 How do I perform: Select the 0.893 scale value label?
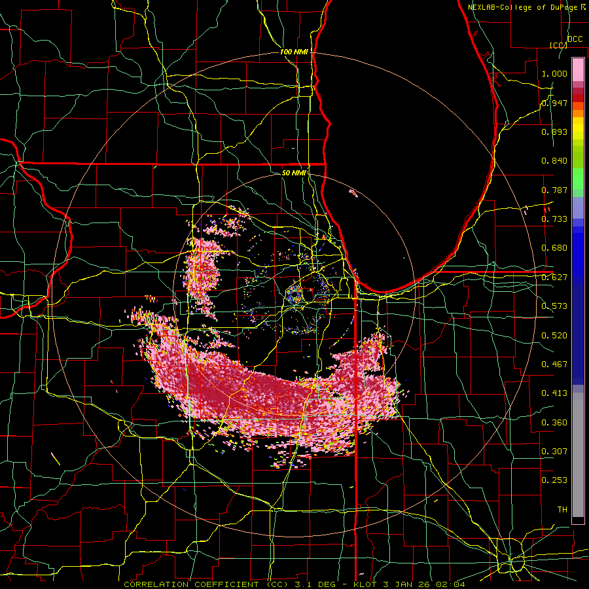coord(554,132)
